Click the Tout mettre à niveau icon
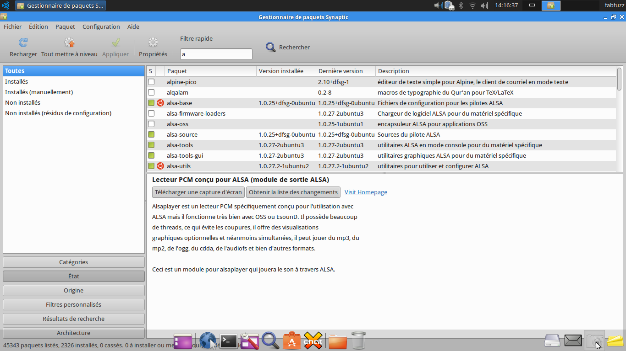This screenshot has width=626, height=351. [x=69, y=43]
